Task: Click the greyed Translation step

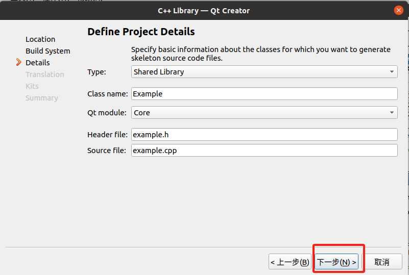Action: tap(45, 74)
